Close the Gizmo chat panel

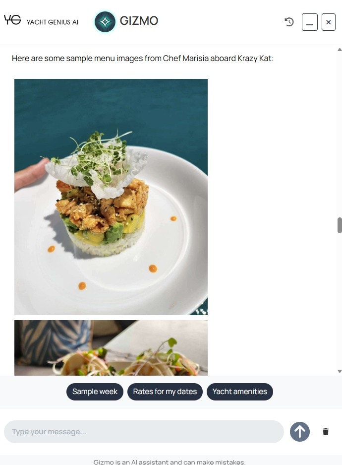[329, 22]
